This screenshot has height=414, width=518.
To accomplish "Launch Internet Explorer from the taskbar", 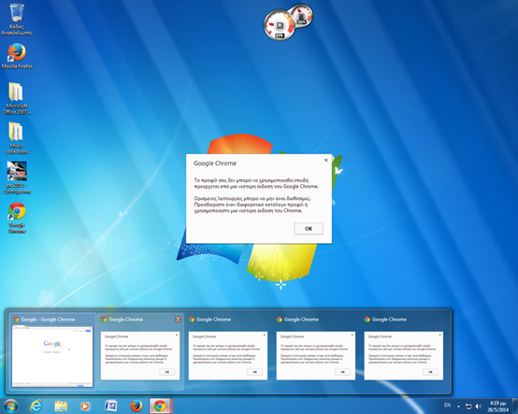I will pyautogui.click(x=36, y=406).
